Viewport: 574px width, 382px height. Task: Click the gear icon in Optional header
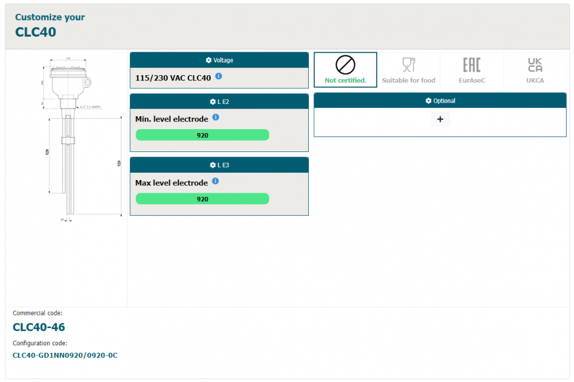tap(428, 101)
